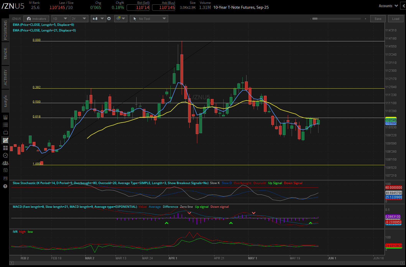Image resolution: width=406 pixels, height=267 pixels.
Task: Click the blue 110'095 price axis tag
Action: [391, 123]
